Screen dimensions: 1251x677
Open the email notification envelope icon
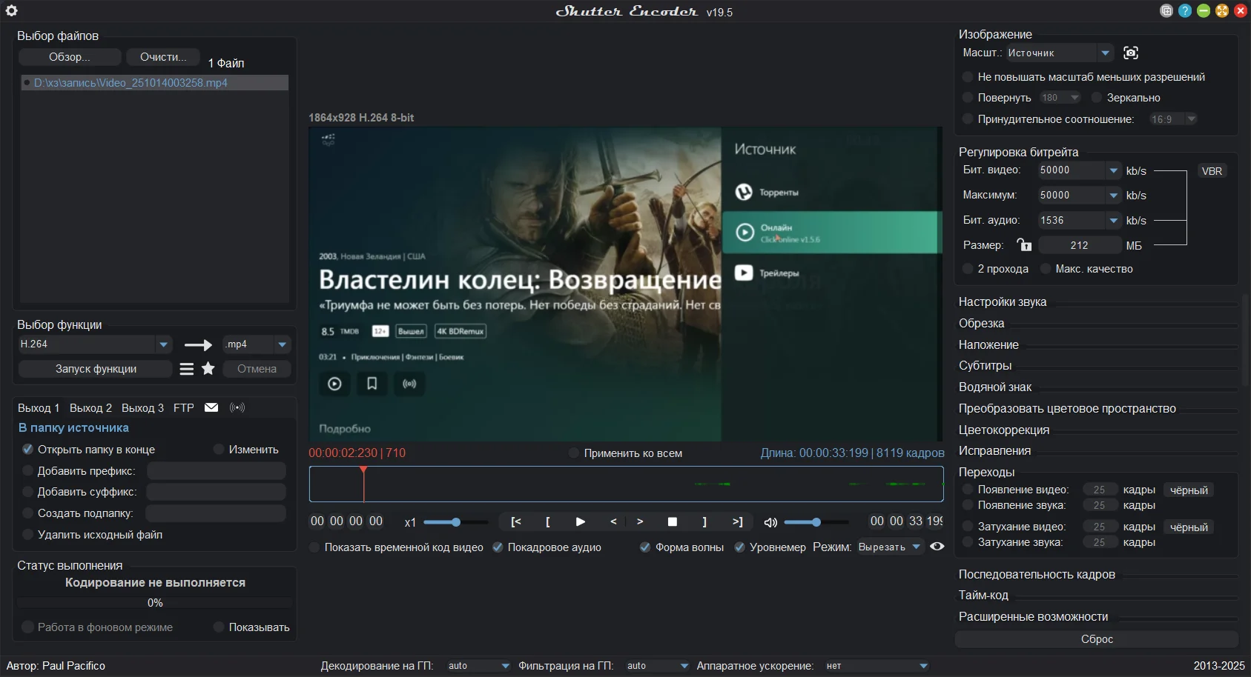[x=211, y=407]
